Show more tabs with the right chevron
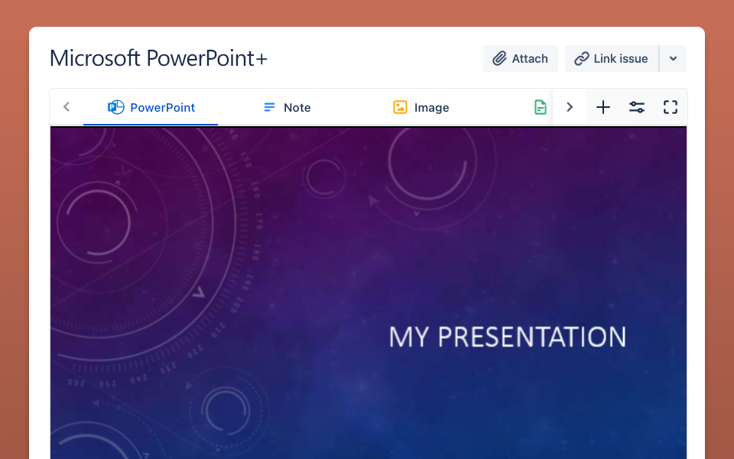This screenshot has height=459, width=734. coord(569,107)
